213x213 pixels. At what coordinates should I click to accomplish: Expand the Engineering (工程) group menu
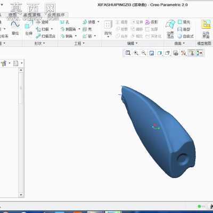[79, 43]
